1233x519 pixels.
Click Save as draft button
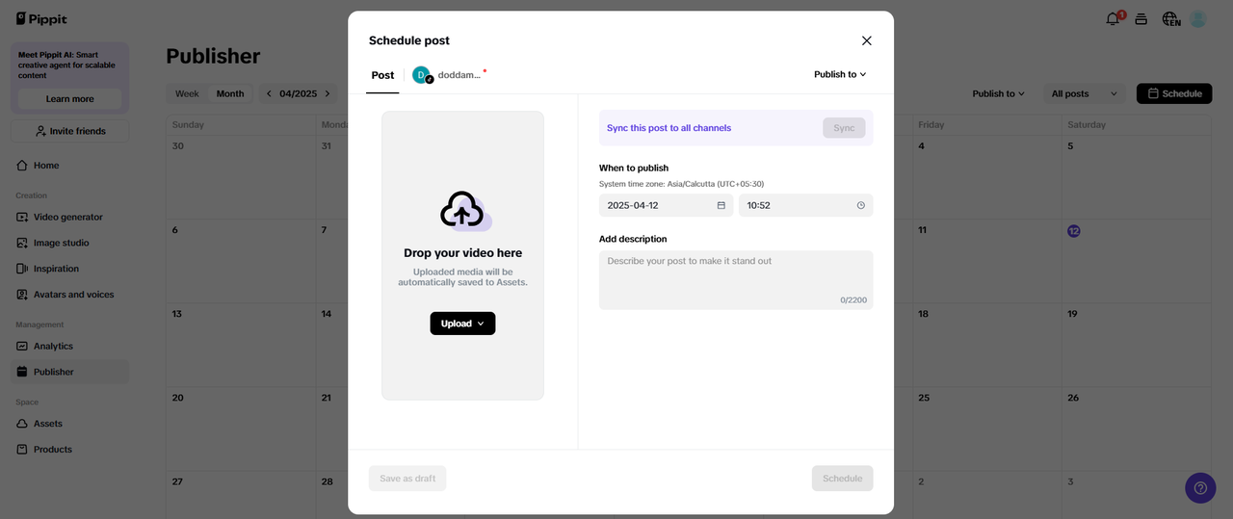[x=407, y=479]
